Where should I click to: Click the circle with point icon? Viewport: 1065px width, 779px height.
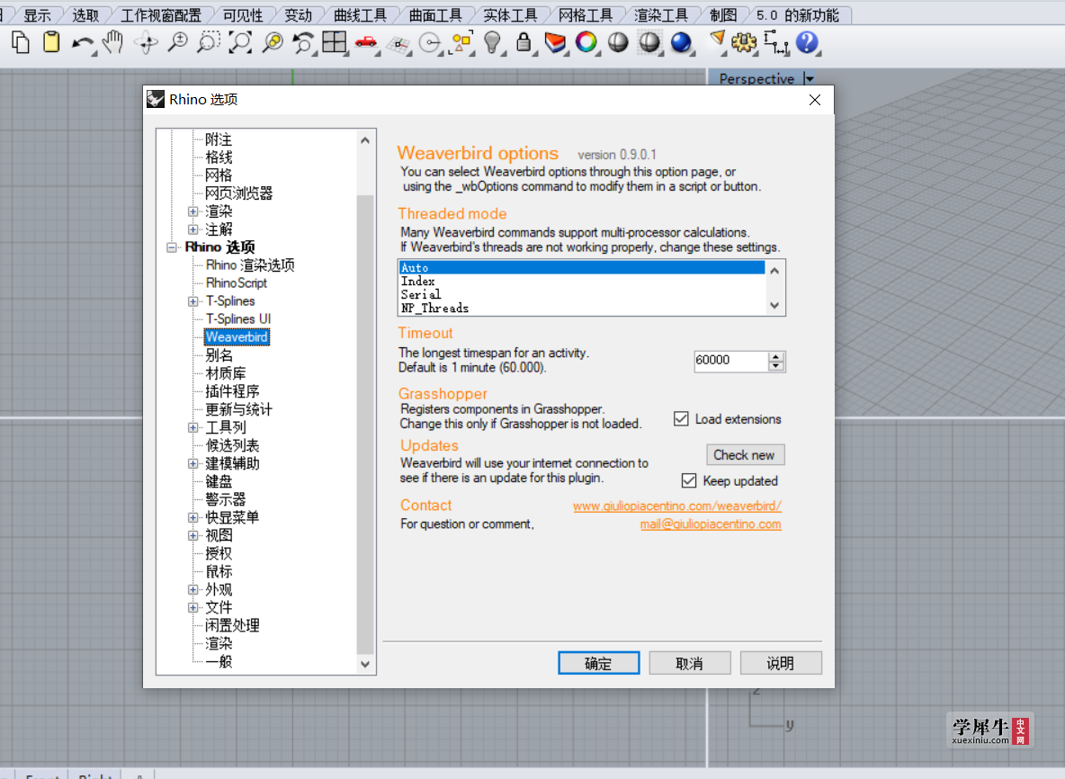pos(429,43)
